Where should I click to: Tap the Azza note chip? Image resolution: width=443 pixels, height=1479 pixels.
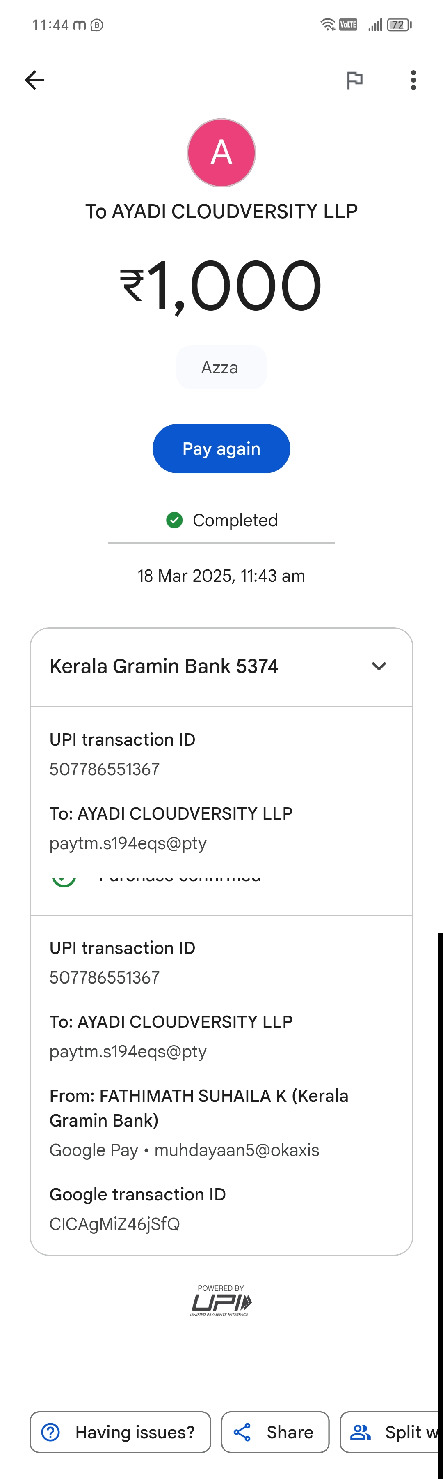[221, 367]
